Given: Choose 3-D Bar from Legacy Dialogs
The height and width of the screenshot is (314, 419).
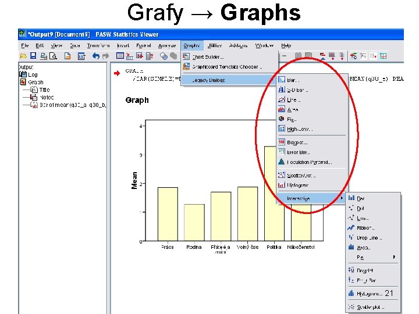Looking at the screenshot, I should click(312, 90).
